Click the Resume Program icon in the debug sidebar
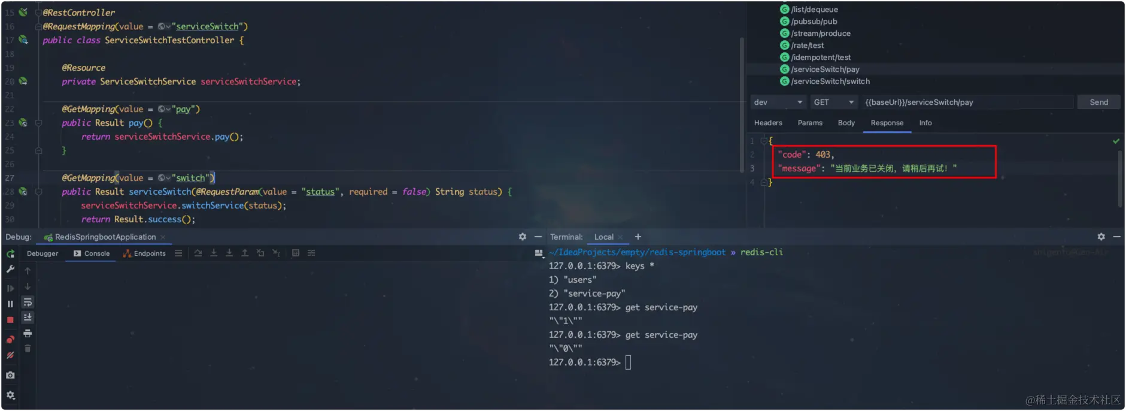 tap(10, 288)
